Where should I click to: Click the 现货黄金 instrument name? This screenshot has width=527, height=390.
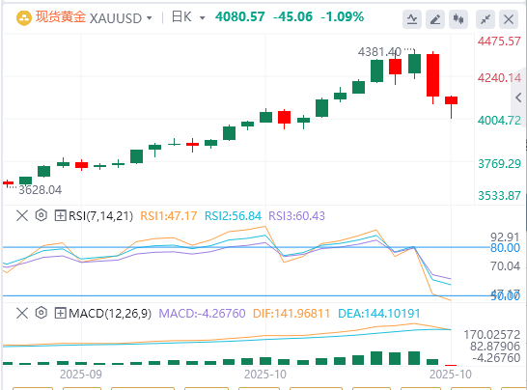point(61,17)
